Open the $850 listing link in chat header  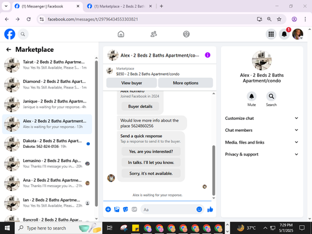[148, 74]
